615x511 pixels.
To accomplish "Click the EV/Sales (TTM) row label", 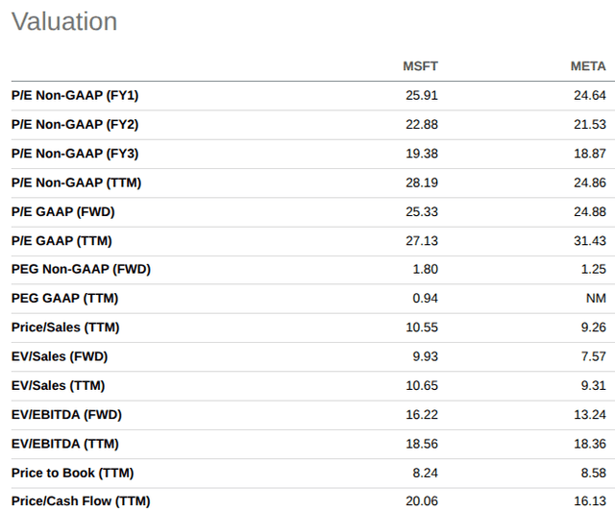I will [x=58, y=385].
